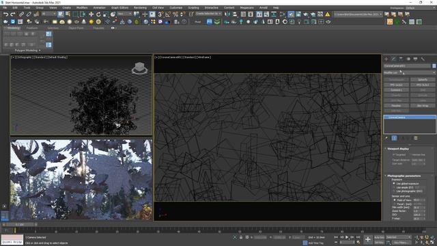
Task: Select Field of view radio option
Action: coord(394,200)
